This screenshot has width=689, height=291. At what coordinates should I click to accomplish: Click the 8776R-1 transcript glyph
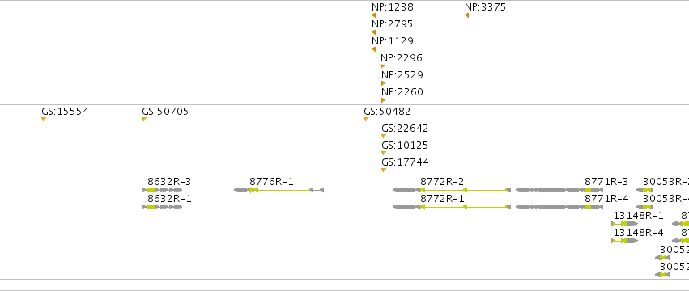click(279, 190)
